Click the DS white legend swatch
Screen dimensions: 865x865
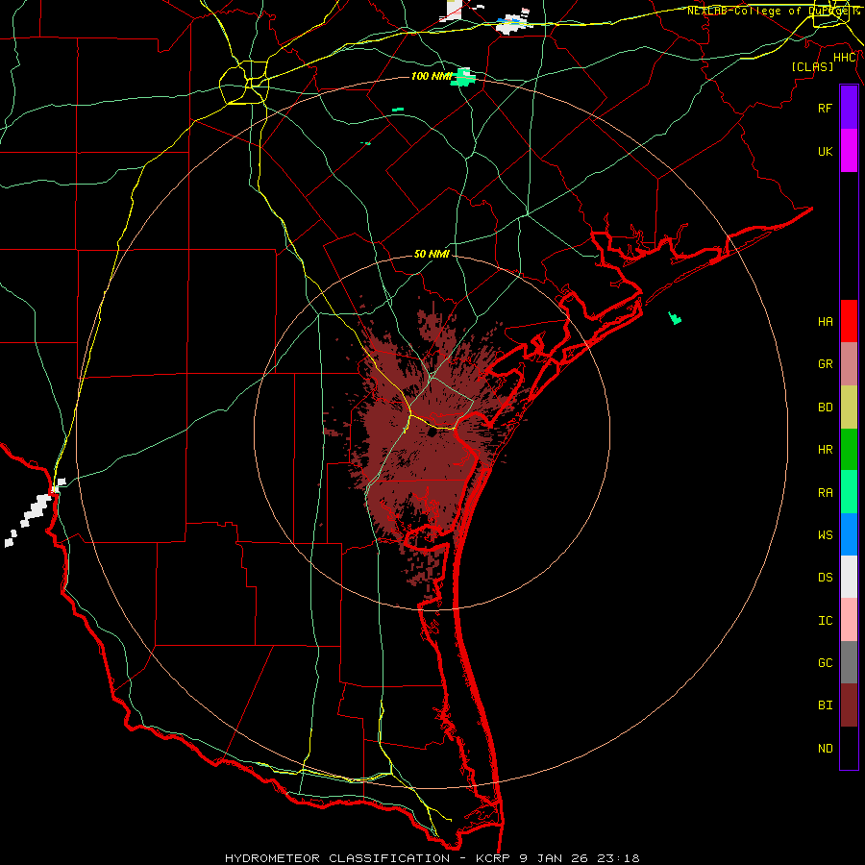[849, 577]
